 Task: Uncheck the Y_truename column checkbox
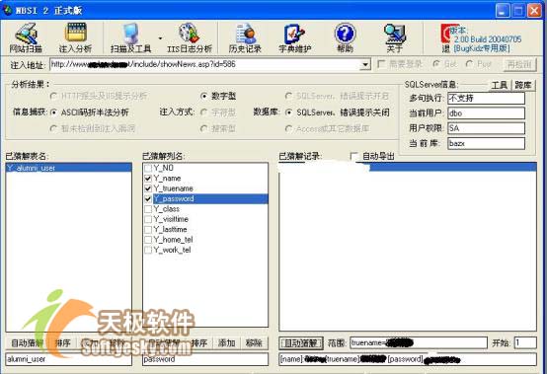click(x=148, y=188)
